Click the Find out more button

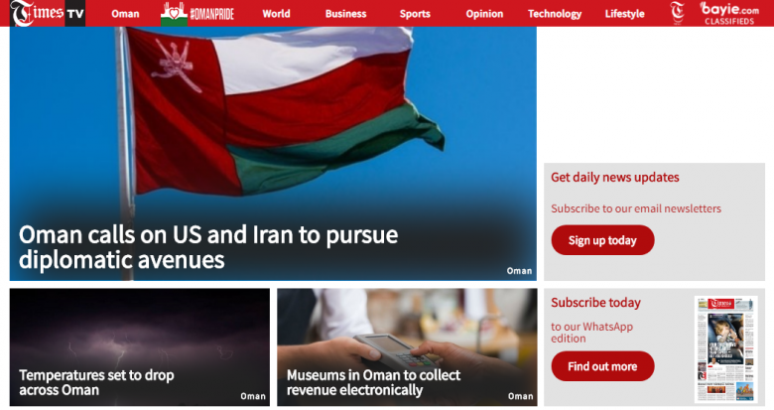click(602, 366)
